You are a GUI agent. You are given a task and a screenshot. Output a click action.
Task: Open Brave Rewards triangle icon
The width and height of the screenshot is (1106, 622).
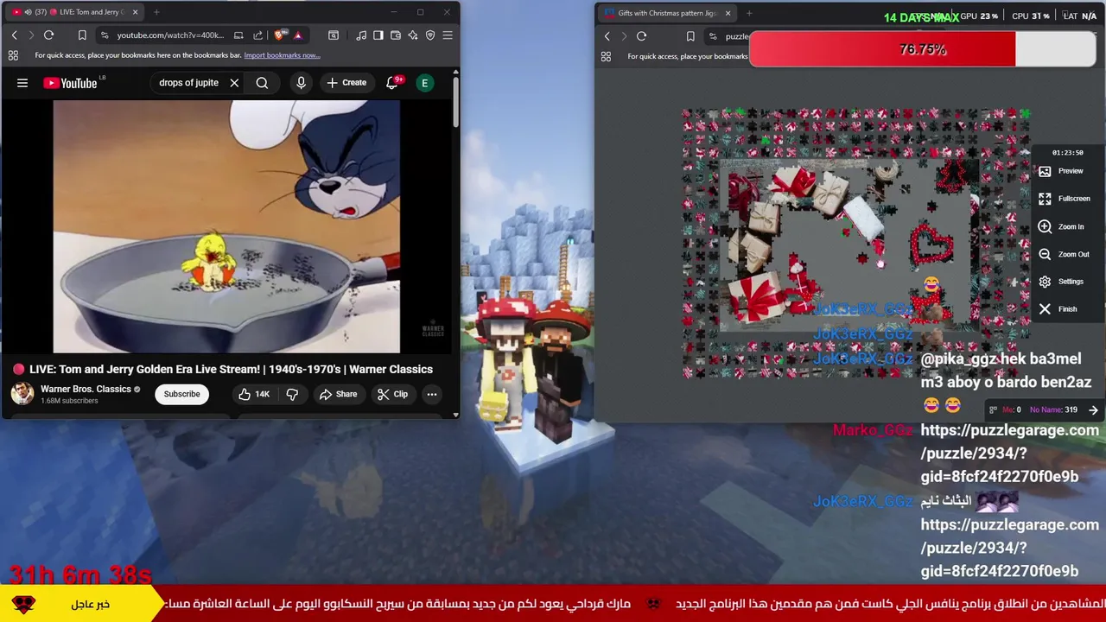(x=297, y=35)
